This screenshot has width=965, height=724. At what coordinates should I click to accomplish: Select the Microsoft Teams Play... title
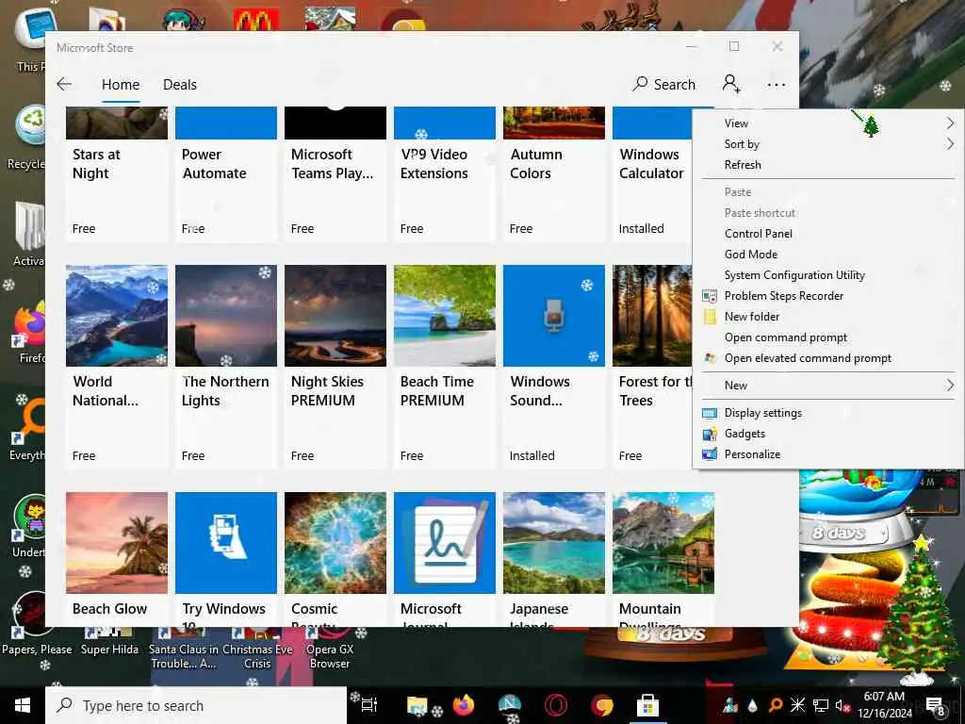(x=333, y=164)
